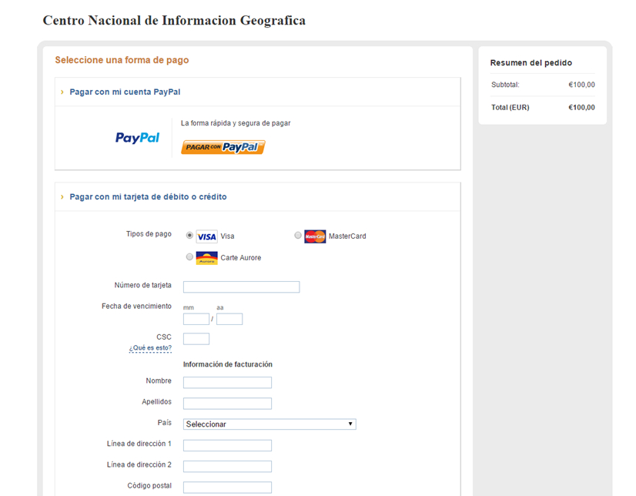636x496 pixels.
Task: Click the Visa card icon
Action: [207, 236]
